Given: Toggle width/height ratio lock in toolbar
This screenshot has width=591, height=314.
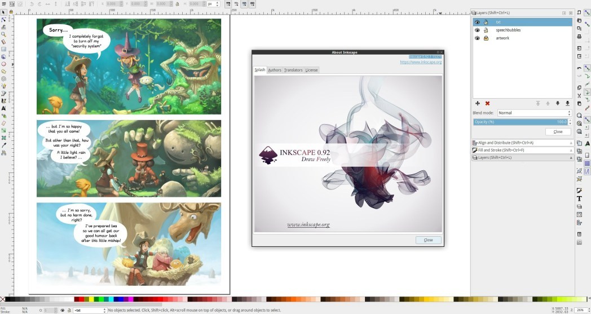Looking at the screenshot, I should (177, 4).
